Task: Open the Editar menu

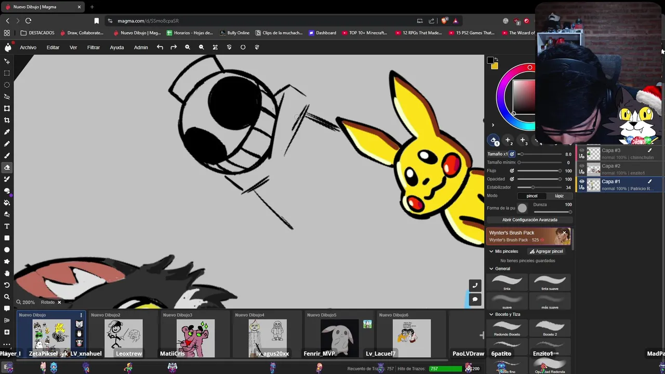Action: click(x=53, y=47)
